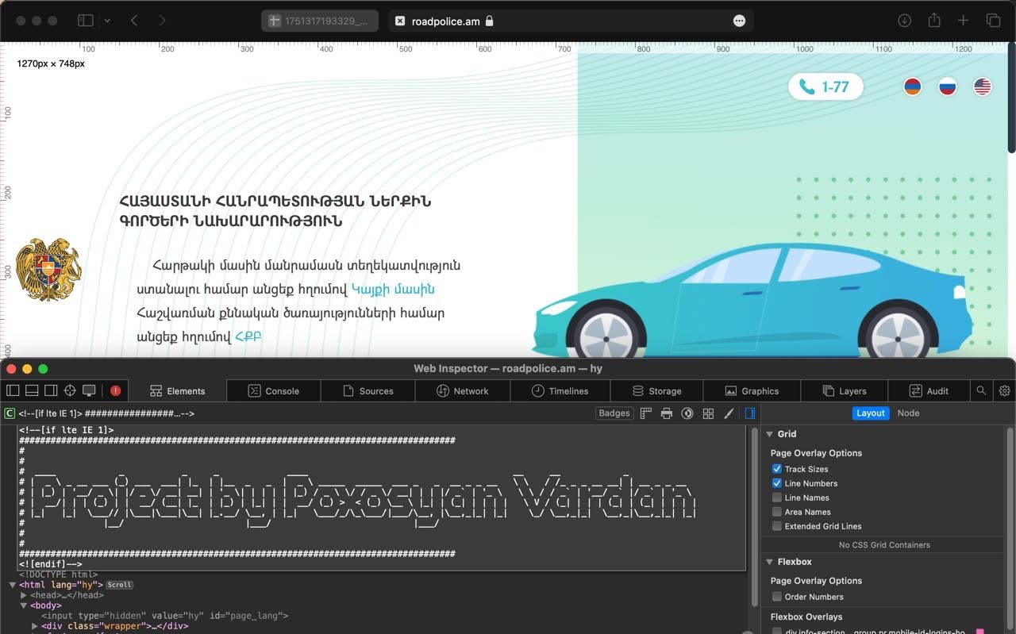Click the red error indicator icon
The image size is (1016, 634).
tap(116, 390)
